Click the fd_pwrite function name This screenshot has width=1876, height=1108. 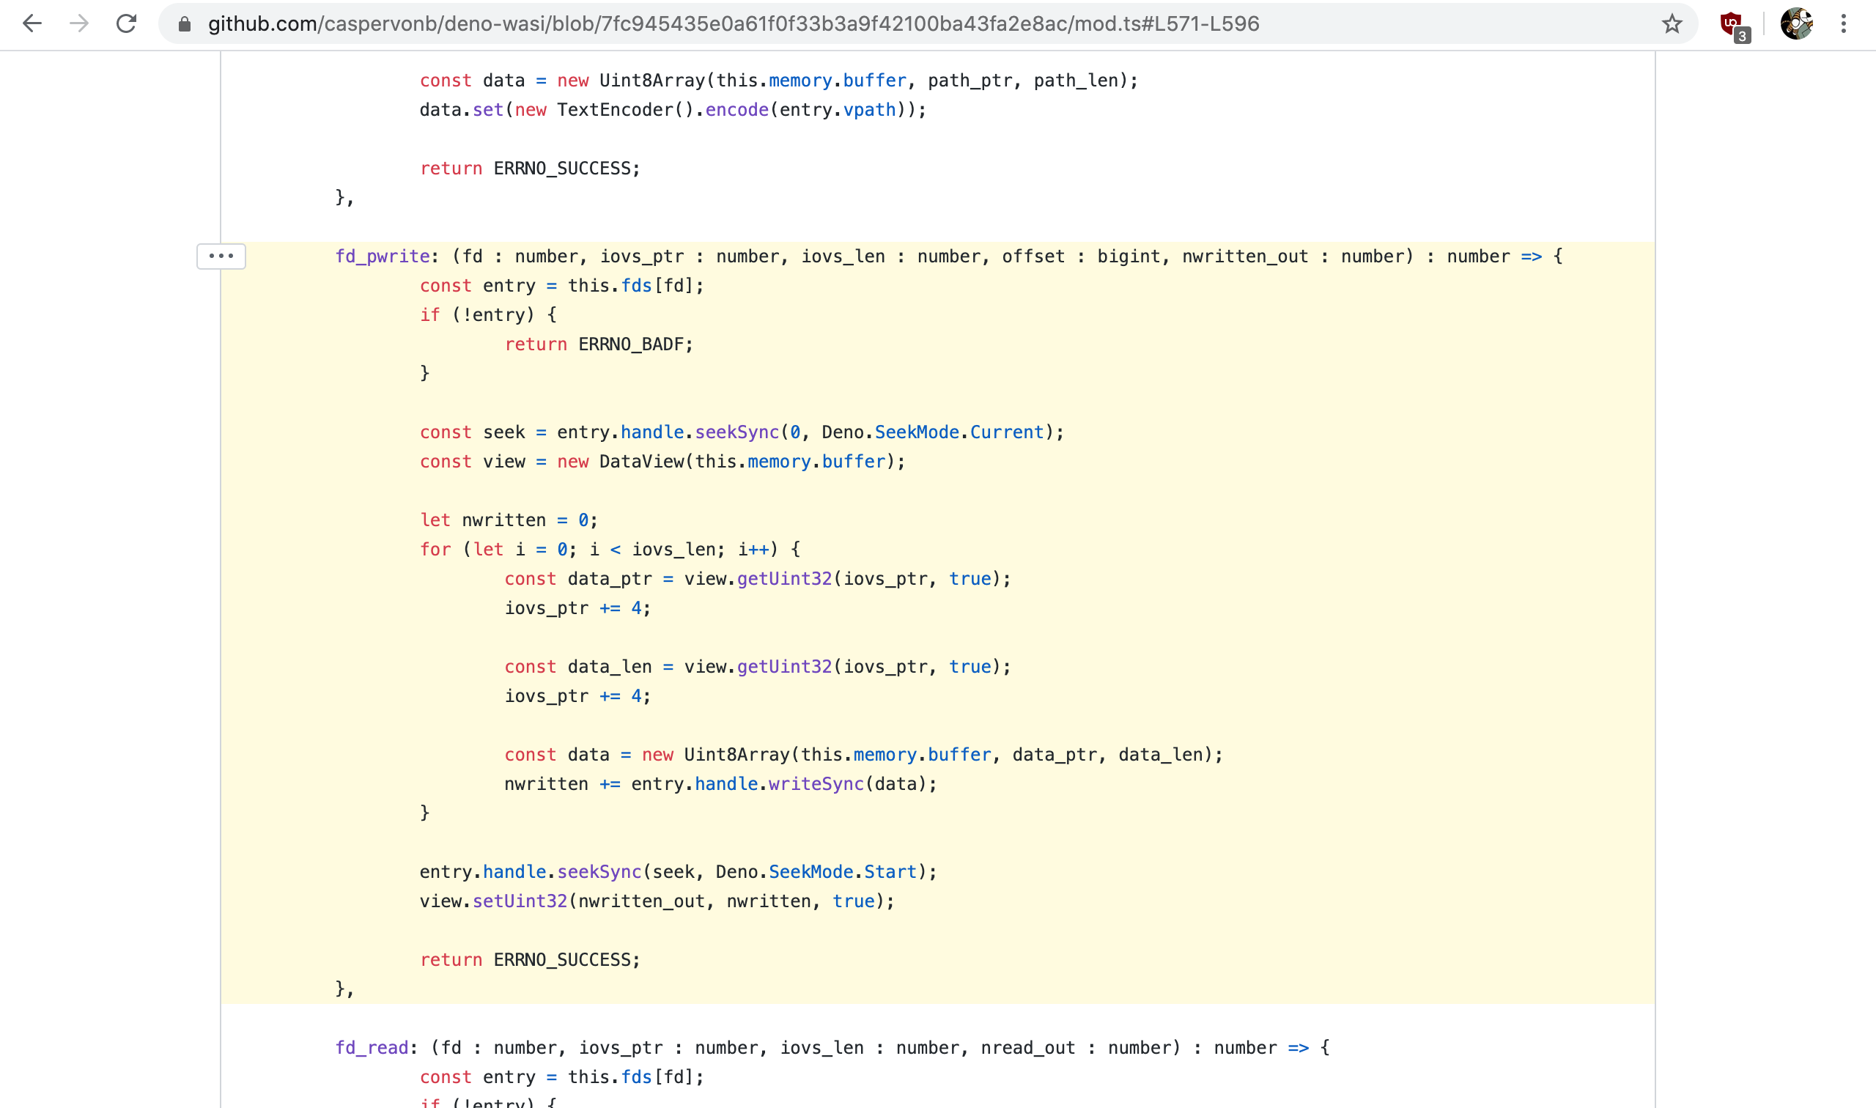(x=383, y=256)
